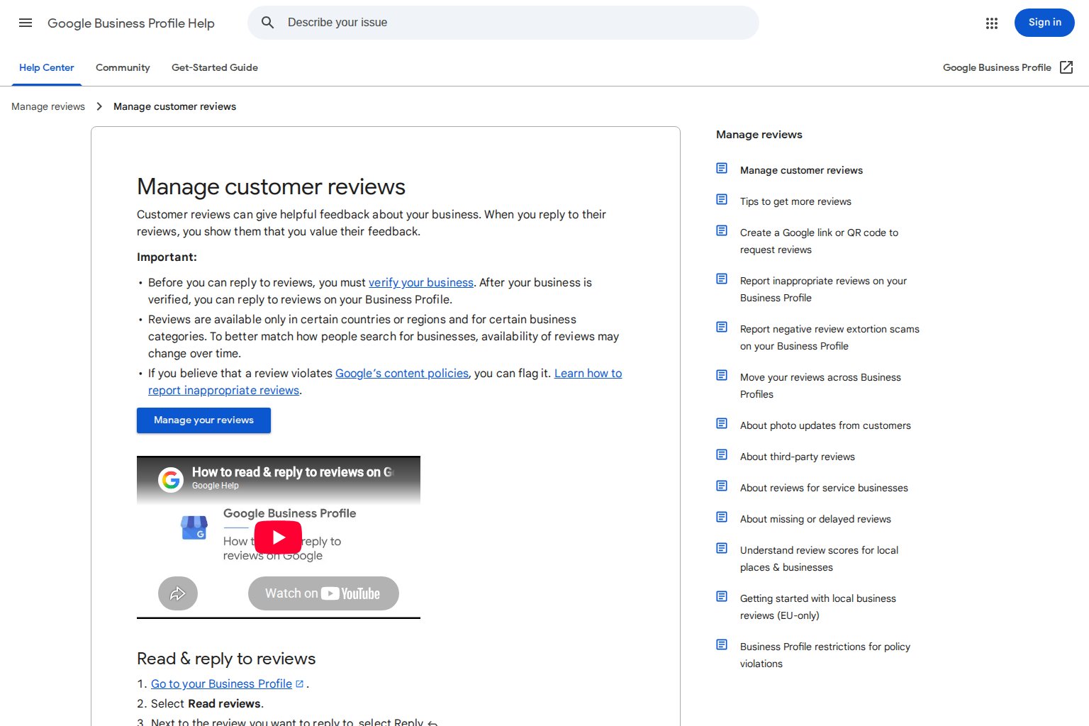Open Google's content policies link
1089x726 pixels.
402,373
